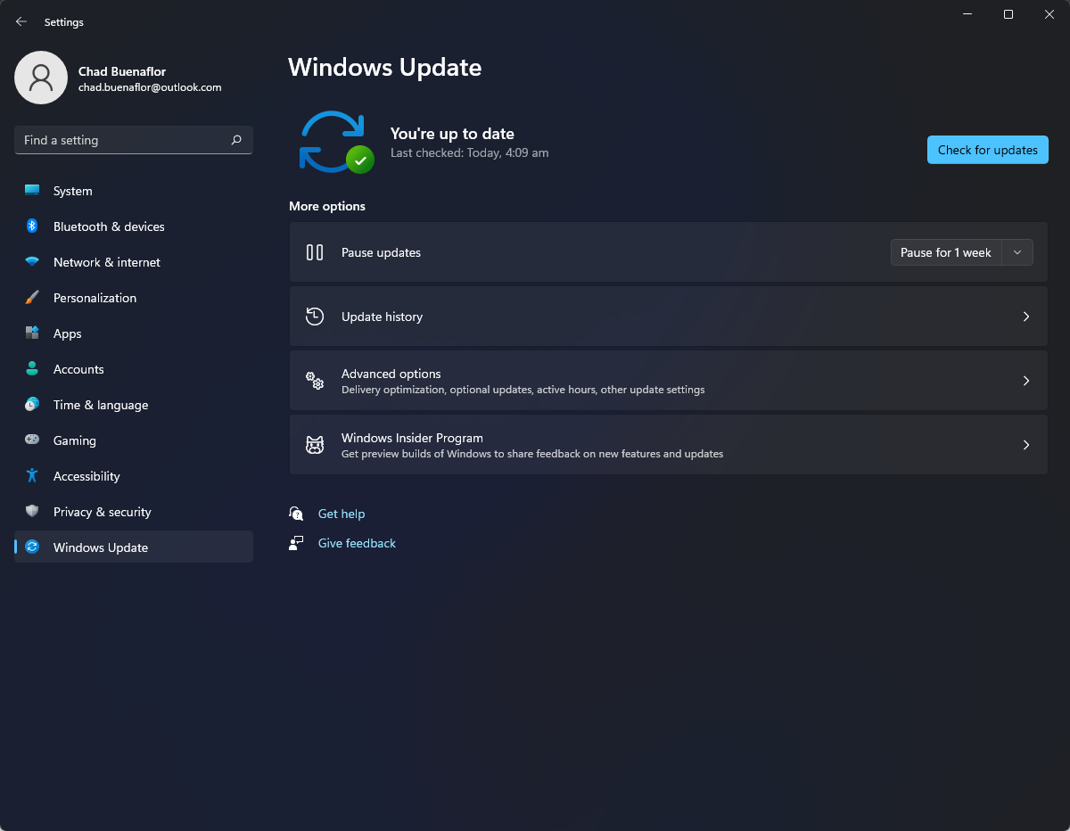Select Personalization in the sidebar
Viewport: 1070px width, 831px height.
134,298
